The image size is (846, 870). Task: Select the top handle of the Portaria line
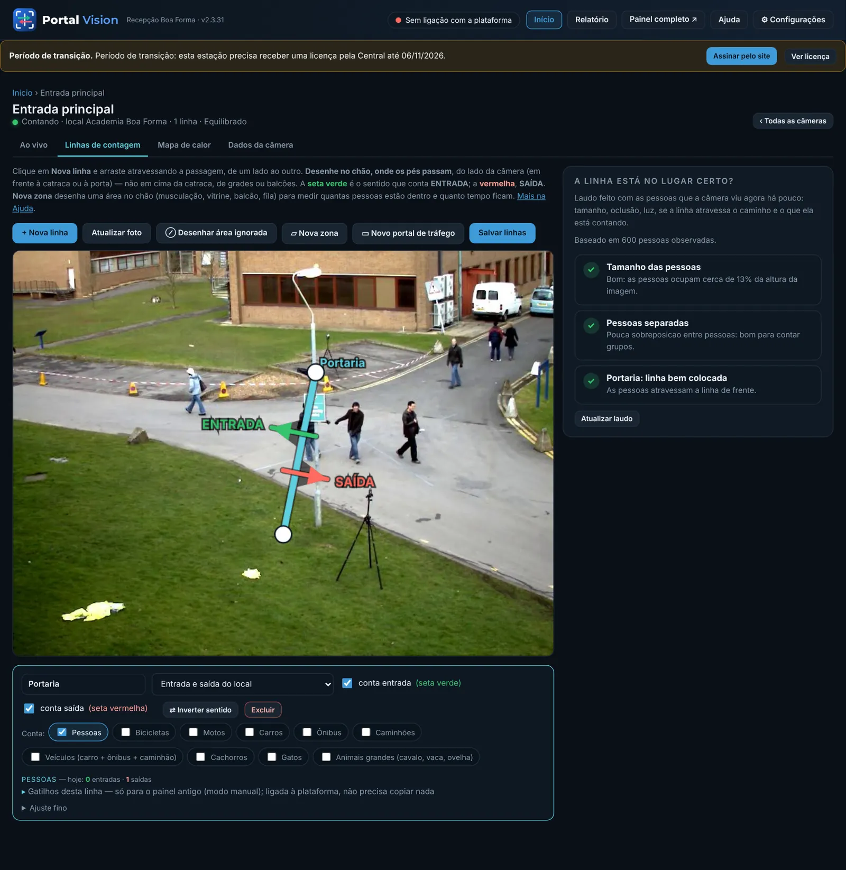(316, 372)
